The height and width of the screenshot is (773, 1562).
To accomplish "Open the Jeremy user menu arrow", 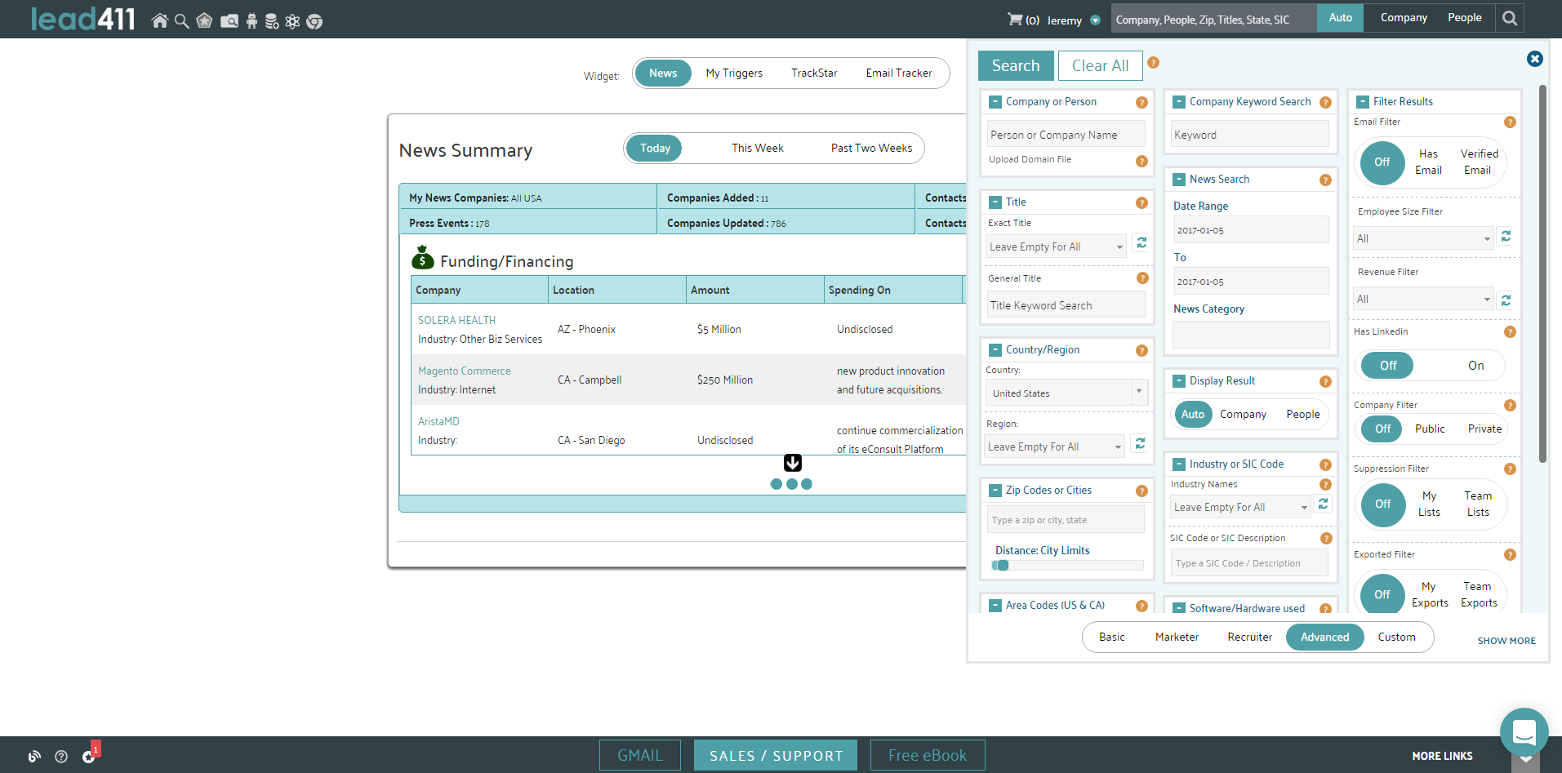I will coord(1095,20).
